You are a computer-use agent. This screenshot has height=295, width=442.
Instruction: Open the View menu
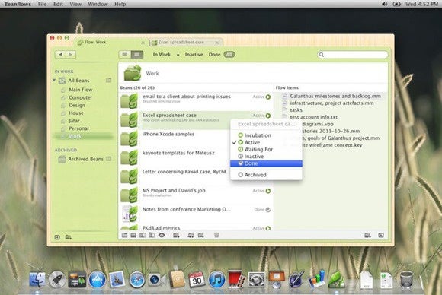point(75,4)
